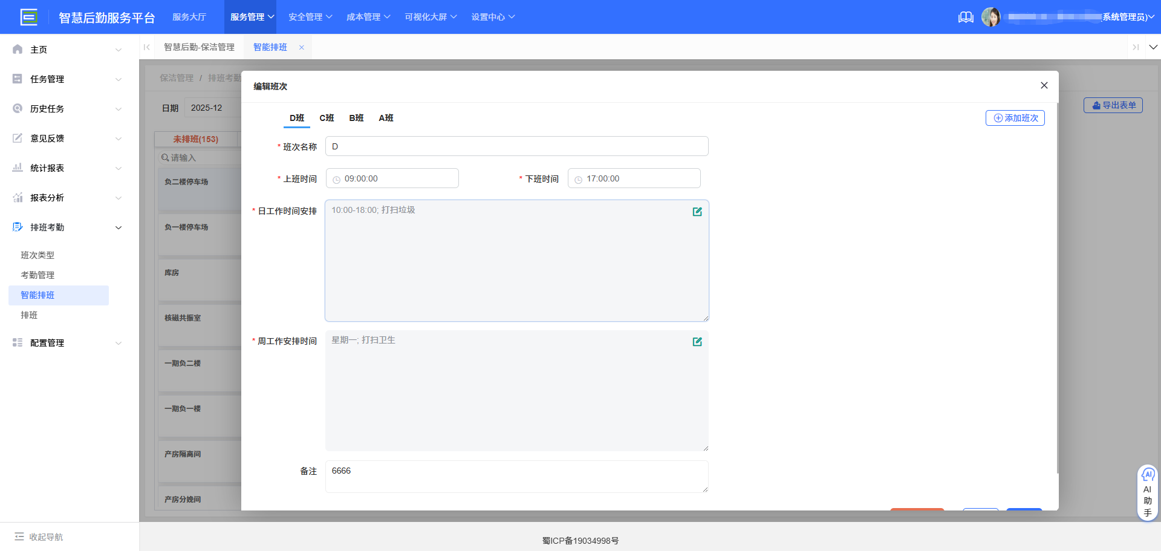Select 考勤管理 in the sidebar

[37, 275]
